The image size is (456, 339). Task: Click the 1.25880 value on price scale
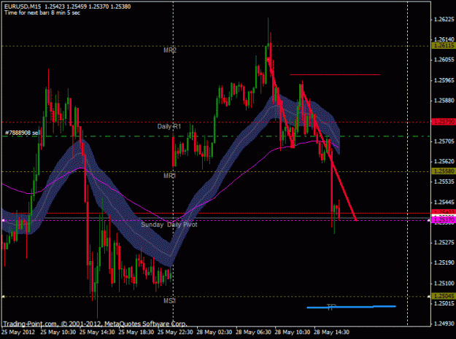(444, 101)
